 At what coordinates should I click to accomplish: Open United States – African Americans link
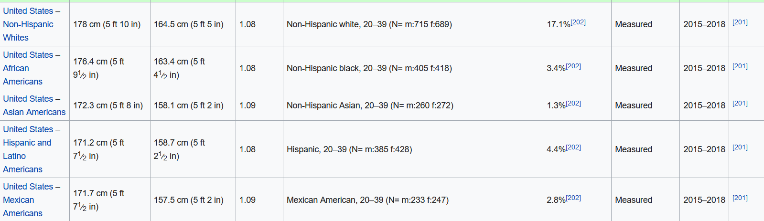[32, 68]
